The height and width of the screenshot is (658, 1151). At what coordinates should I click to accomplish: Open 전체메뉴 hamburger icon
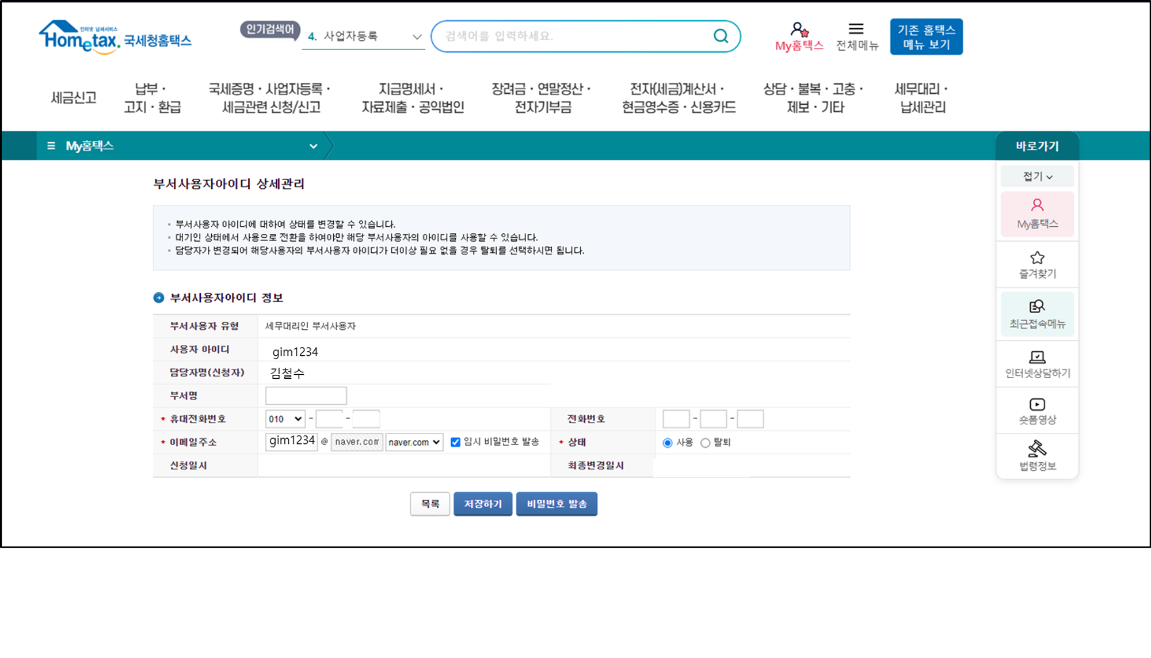[856, 29]
